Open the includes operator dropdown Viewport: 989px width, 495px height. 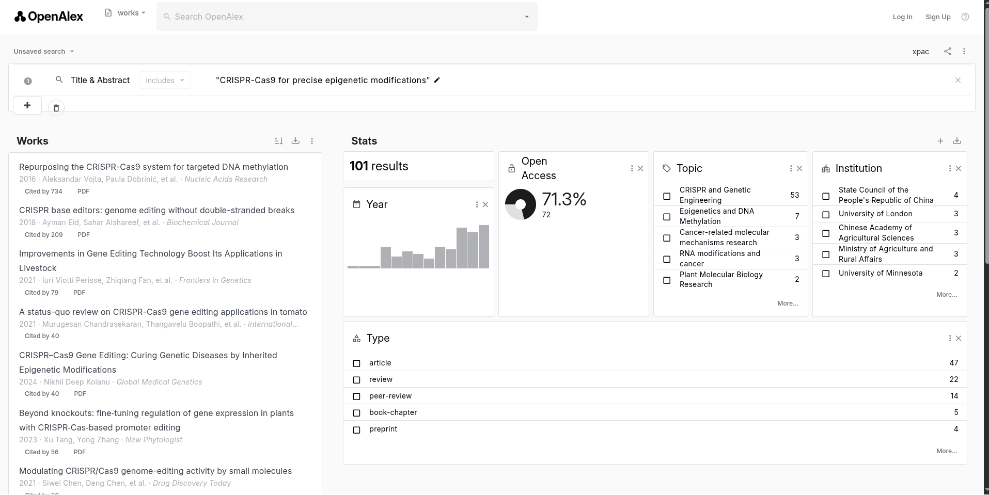coord(165,80)
